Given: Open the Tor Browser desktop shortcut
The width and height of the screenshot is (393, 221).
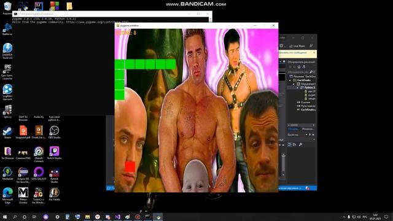Looking at the screenshot, I should coord(7,153).
